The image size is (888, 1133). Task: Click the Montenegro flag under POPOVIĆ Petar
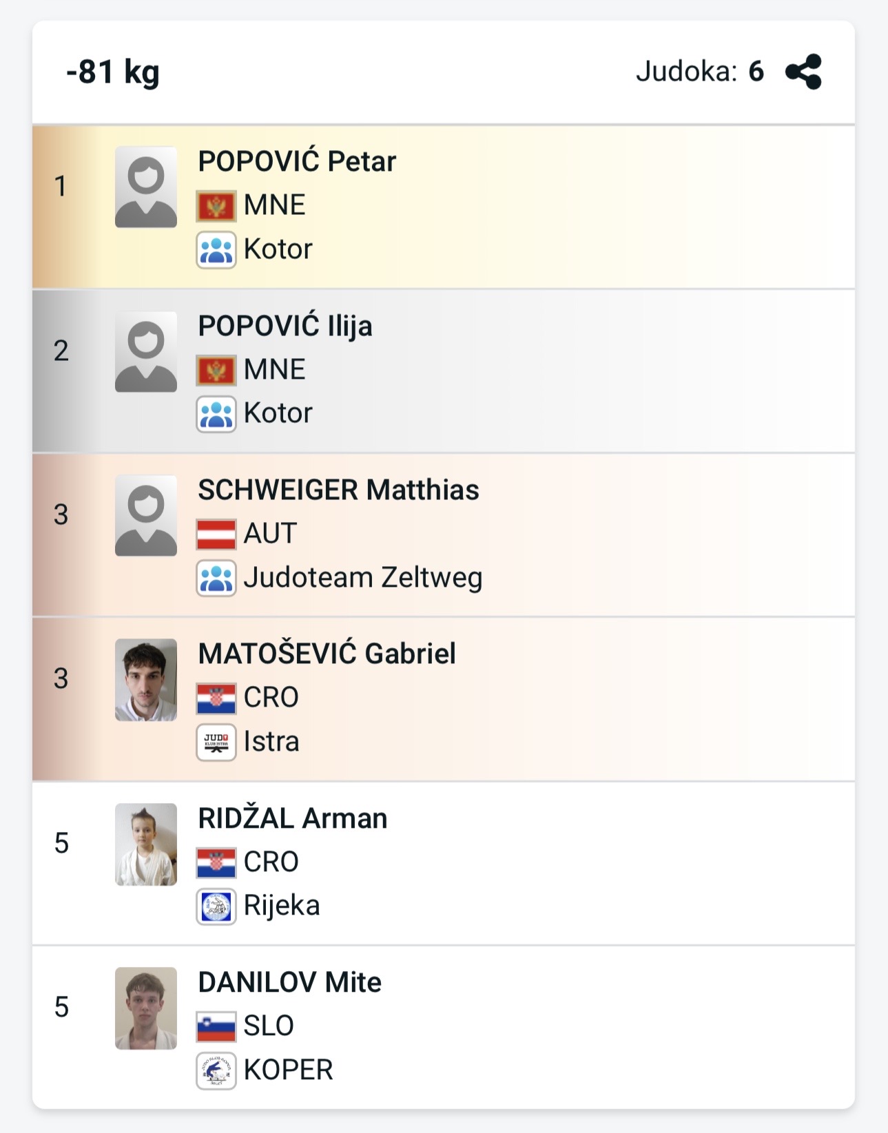point(216,206)
